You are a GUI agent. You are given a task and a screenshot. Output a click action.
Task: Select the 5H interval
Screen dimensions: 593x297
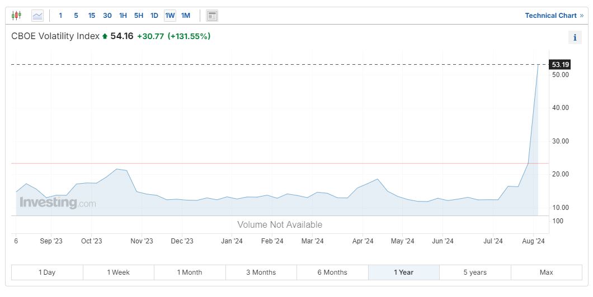[139, 16]
